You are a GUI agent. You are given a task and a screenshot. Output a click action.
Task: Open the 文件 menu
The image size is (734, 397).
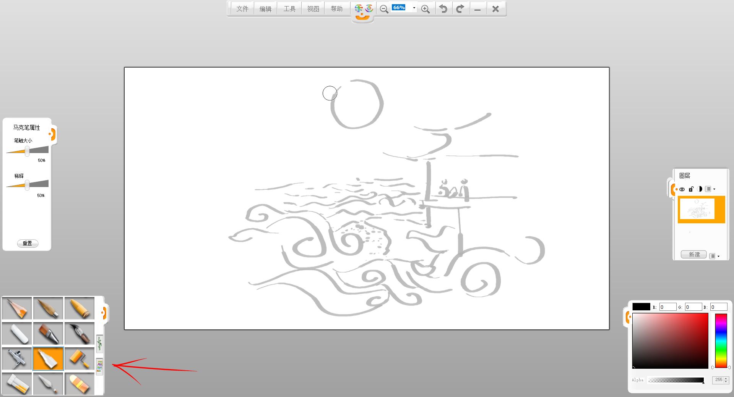coord(242,9)
